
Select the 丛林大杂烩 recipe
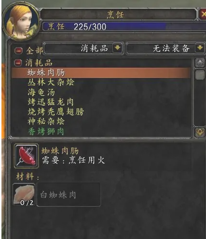pyautogui.click(x=51, y=82)
